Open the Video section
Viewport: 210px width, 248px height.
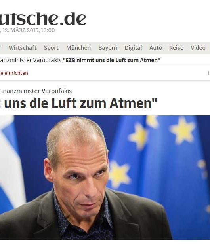[x=198, y=48]
